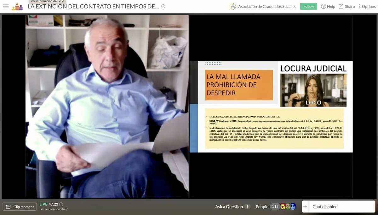Click the question count badge 1

tap(248, 207)
